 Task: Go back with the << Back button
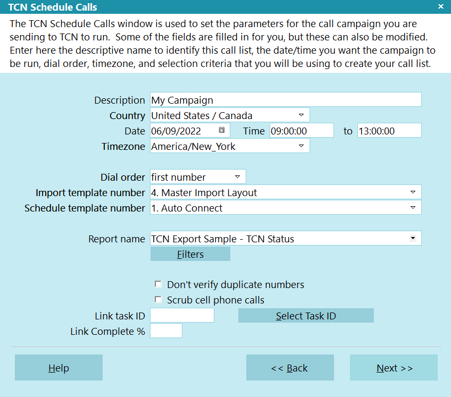click(x=290, y=367)
